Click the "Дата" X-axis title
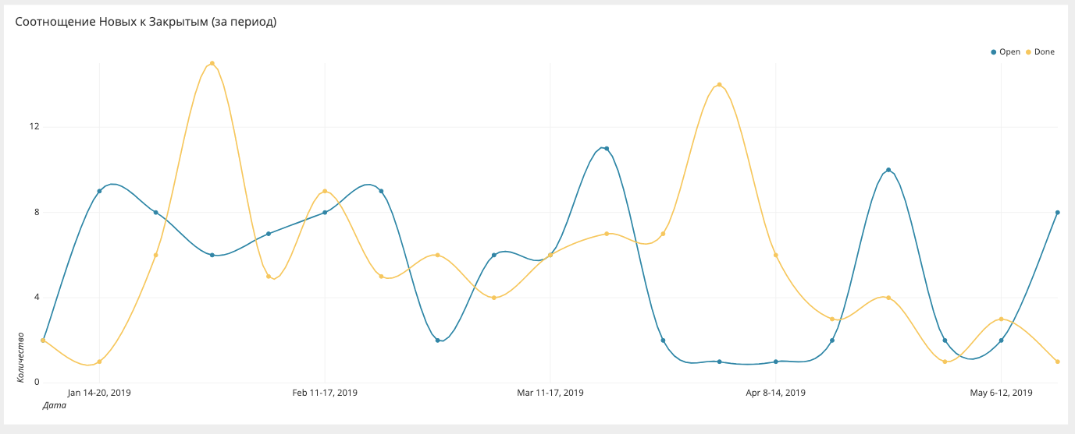 [54, 405]
